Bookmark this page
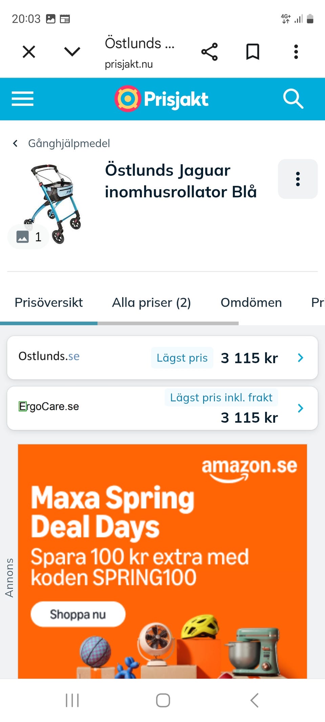Screen dimensions: 325x722 pos(253,52)
